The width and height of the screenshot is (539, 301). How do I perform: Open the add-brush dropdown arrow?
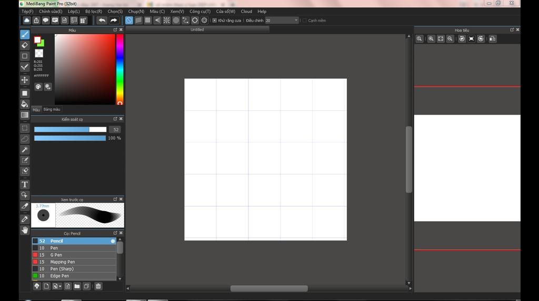tap(60, 286)
